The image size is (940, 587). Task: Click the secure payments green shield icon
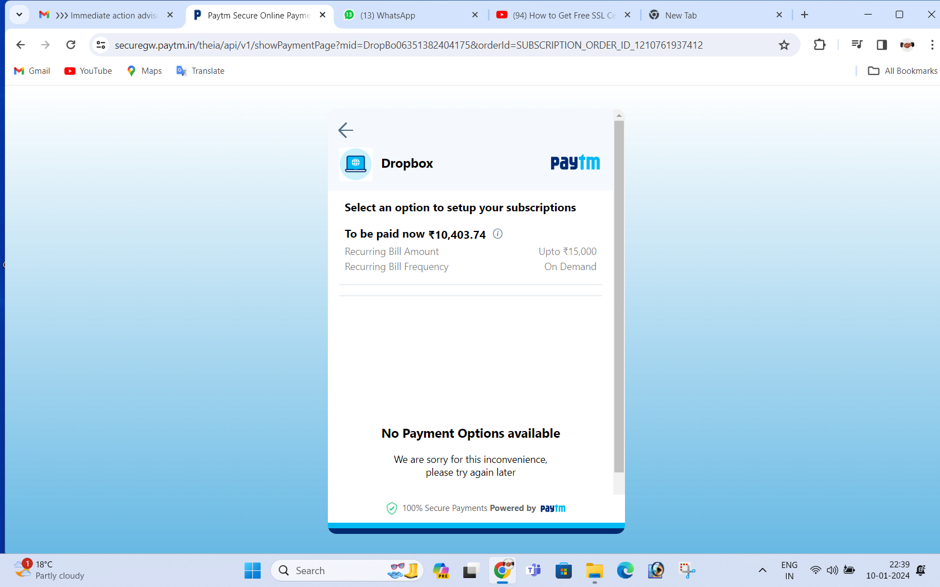coord(391,508)
